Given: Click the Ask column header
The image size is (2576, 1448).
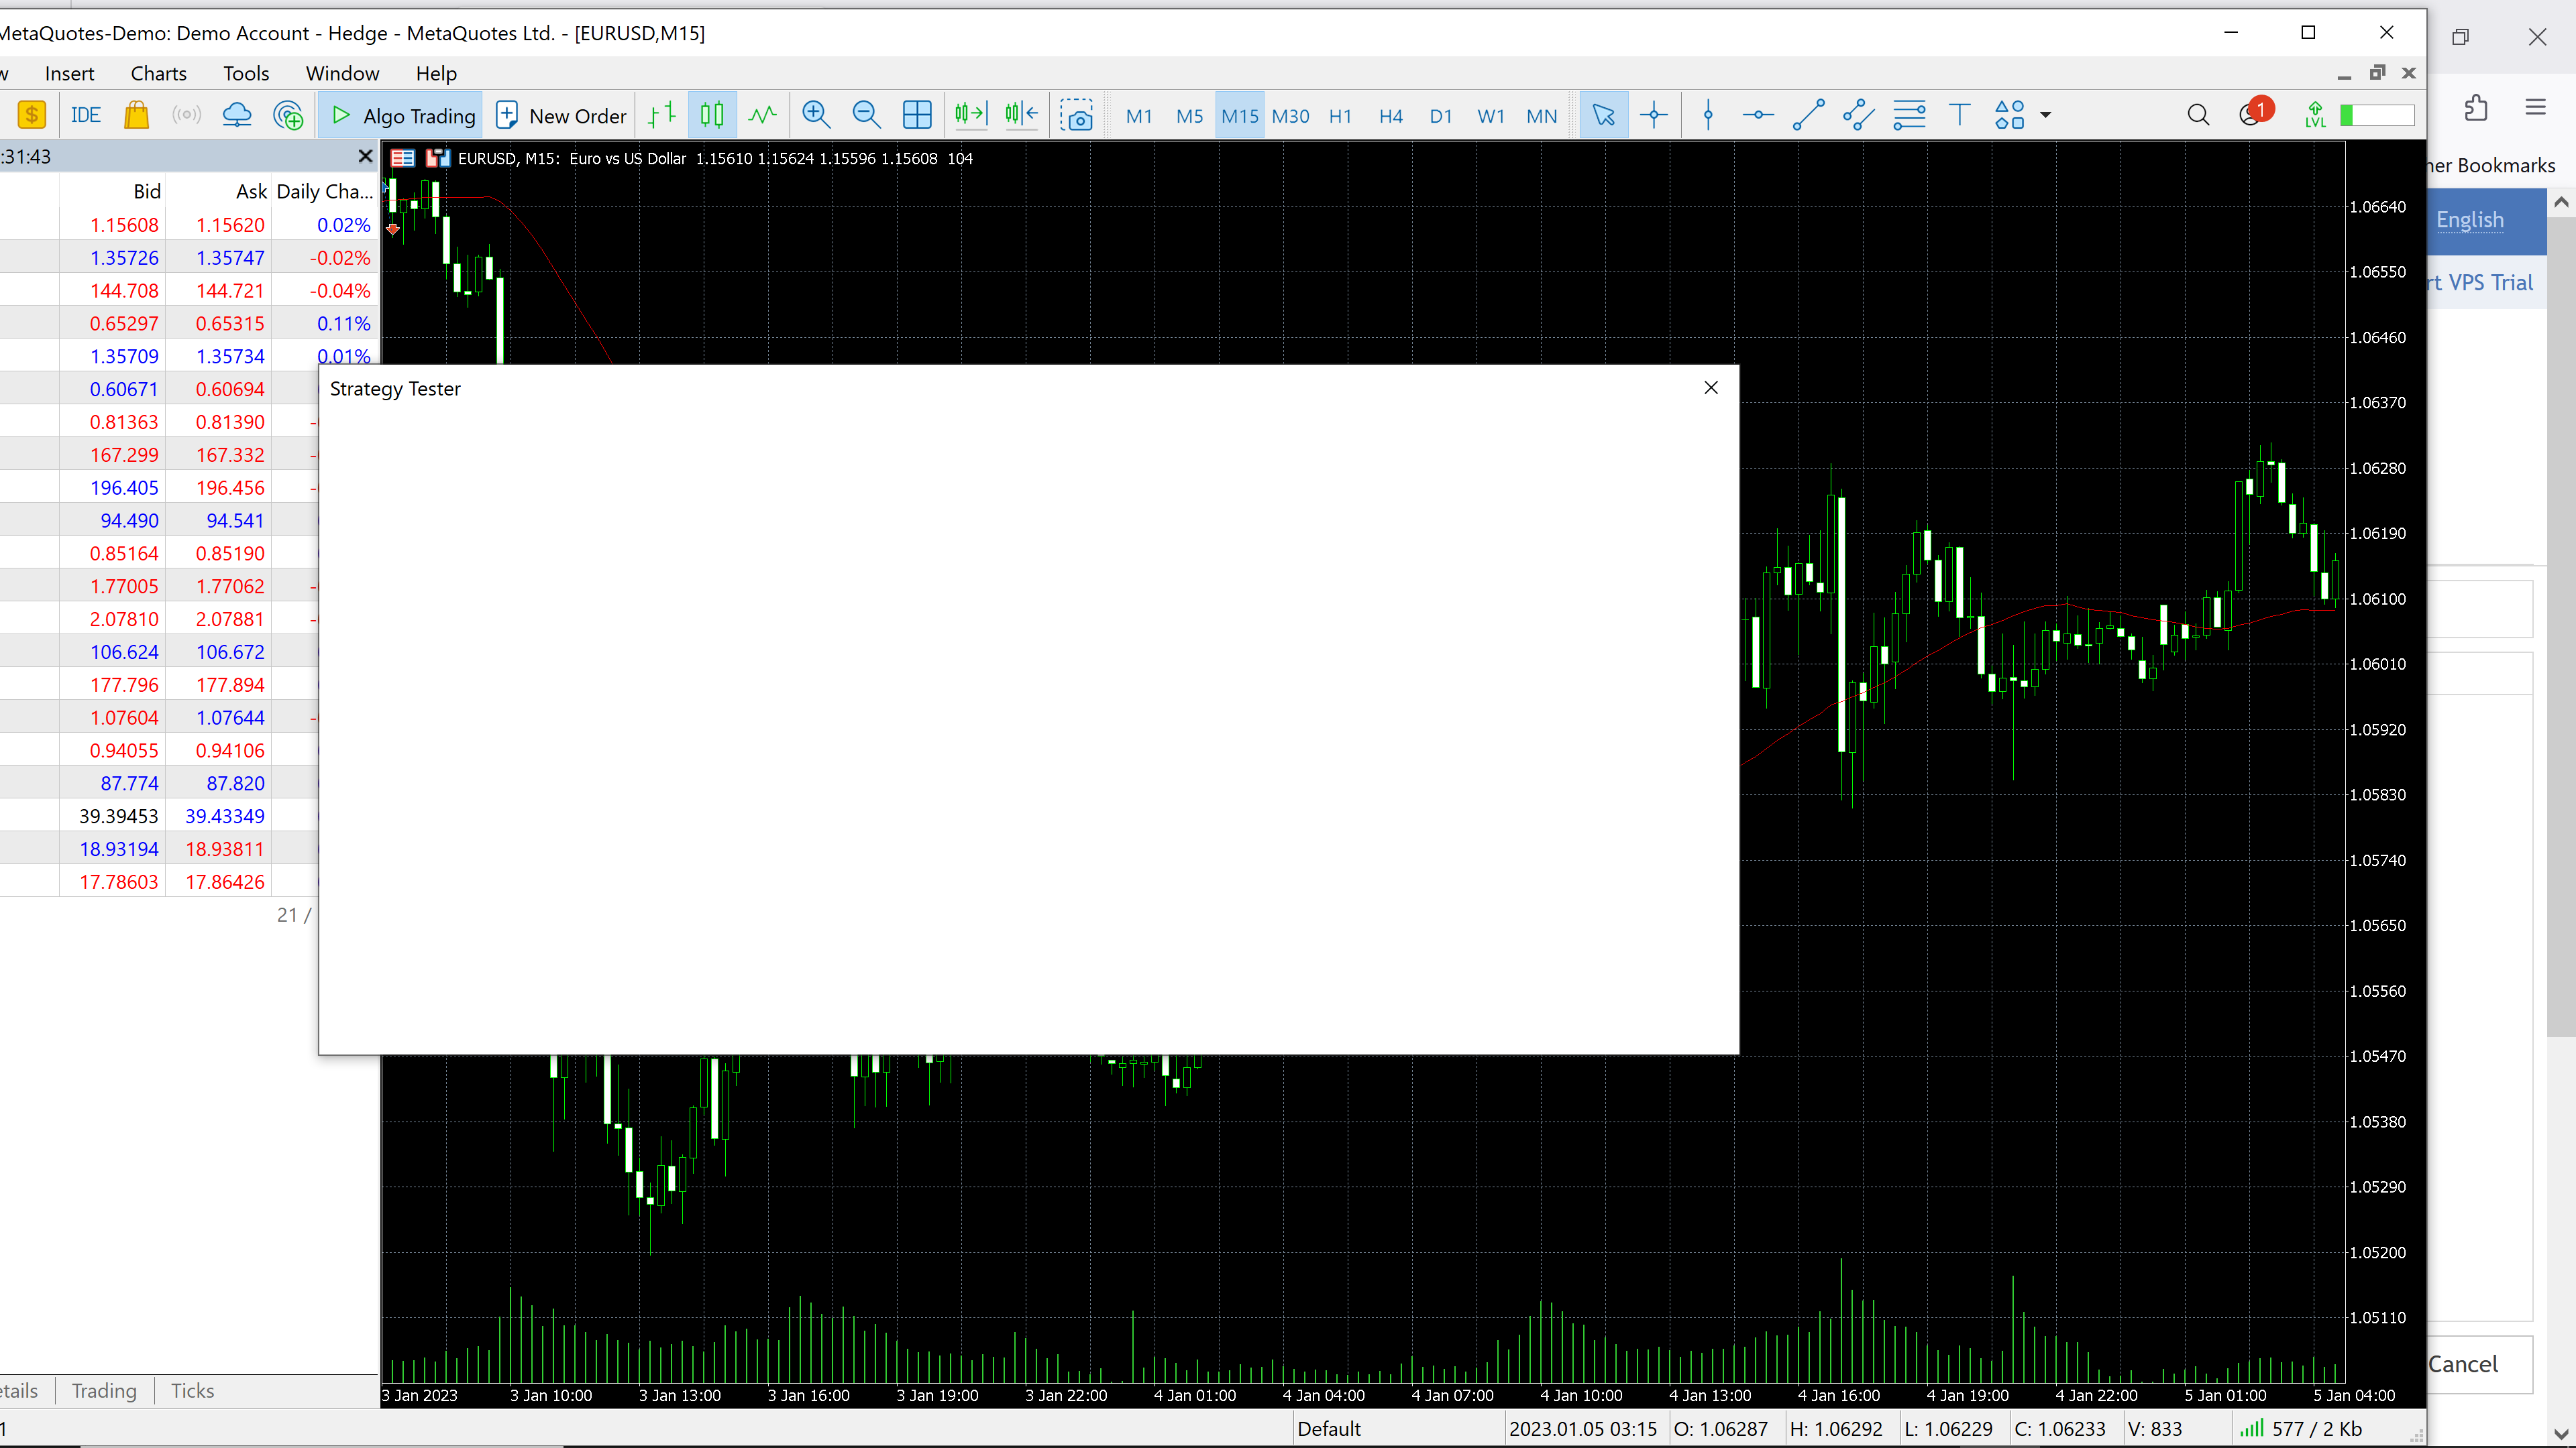Looking at the screenshot, I should click(x=251, y=191).
